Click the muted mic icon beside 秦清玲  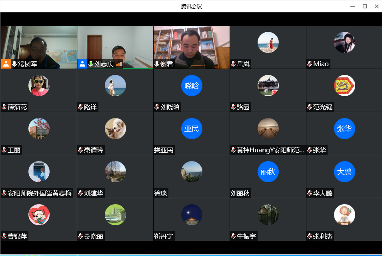(x=80, y=150)
